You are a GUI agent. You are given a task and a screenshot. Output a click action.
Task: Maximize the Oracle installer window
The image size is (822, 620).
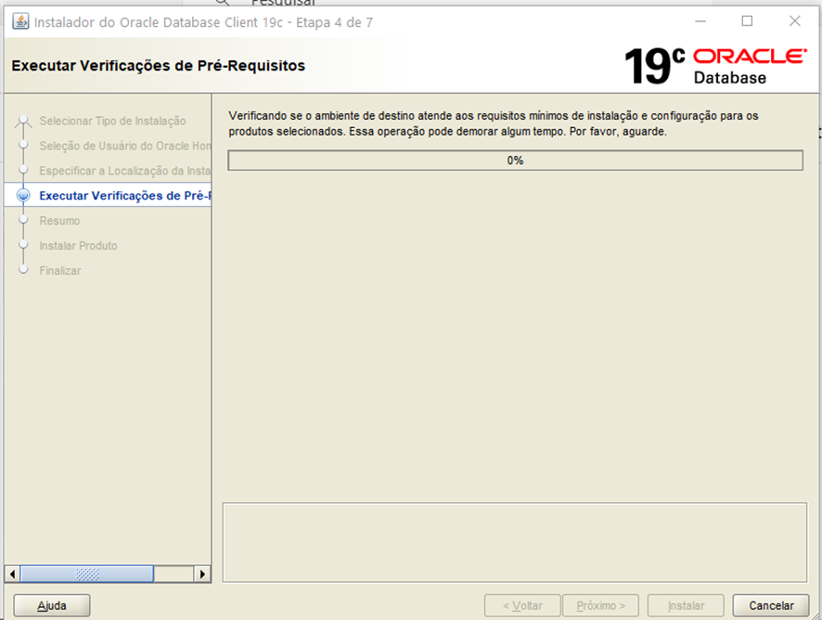click(x=747, y=21)
